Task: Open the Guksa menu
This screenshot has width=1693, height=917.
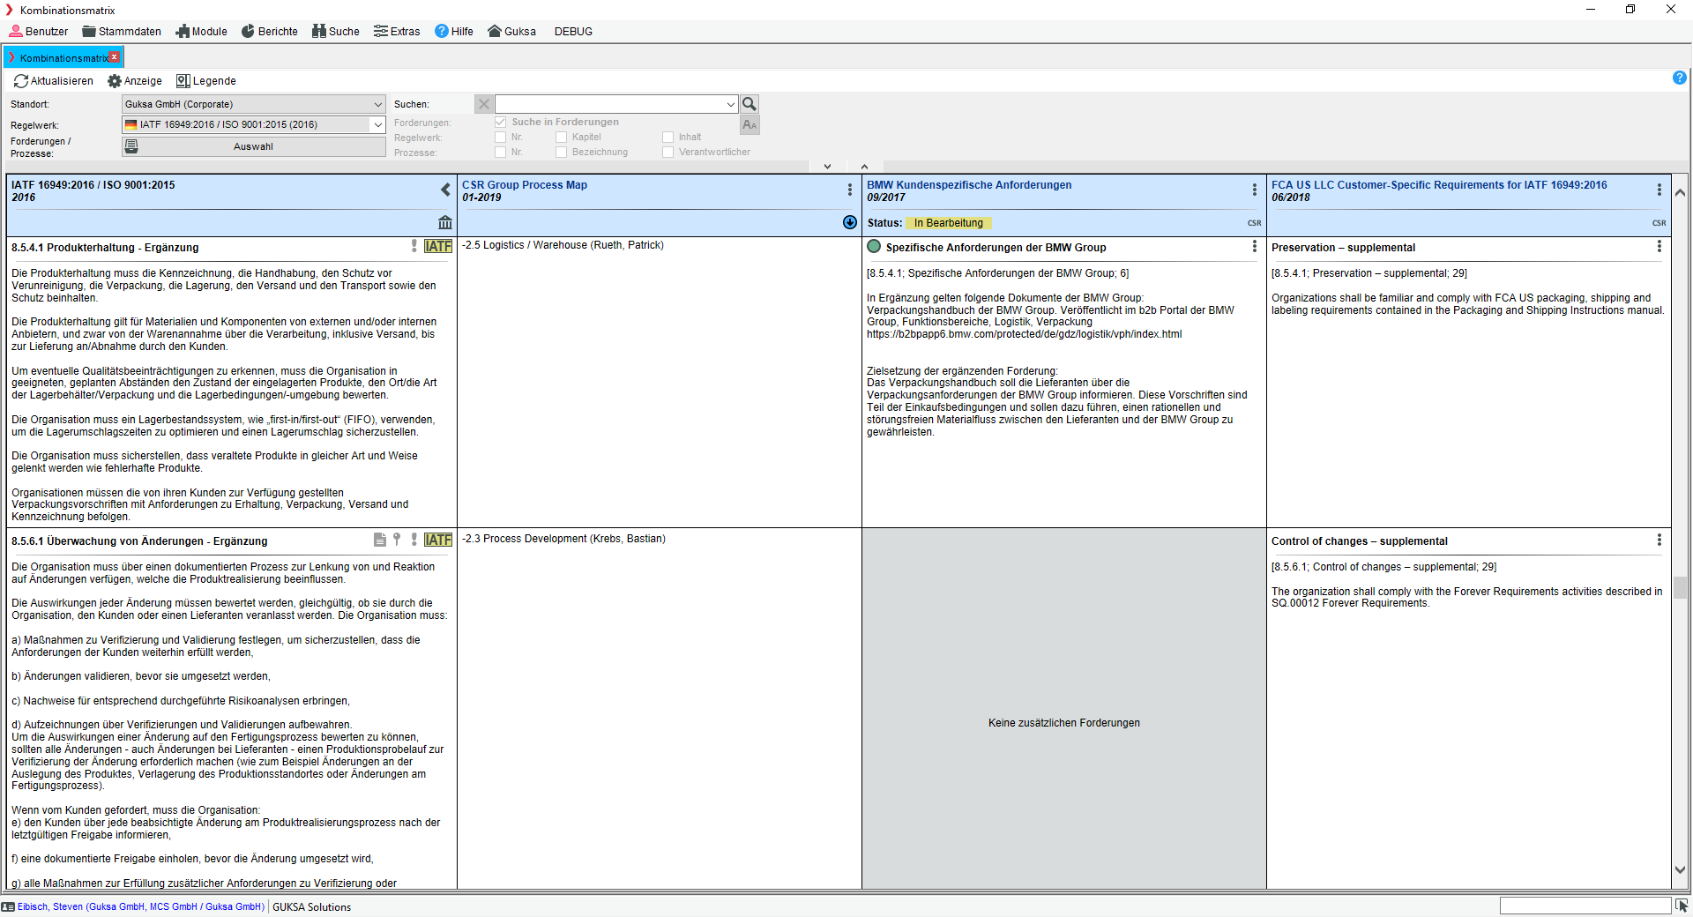Action: (x=511, y=31)
